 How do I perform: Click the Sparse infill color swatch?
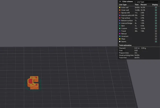120,13
